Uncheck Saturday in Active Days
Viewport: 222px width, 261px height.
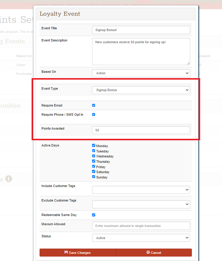(x=94, y=172)
